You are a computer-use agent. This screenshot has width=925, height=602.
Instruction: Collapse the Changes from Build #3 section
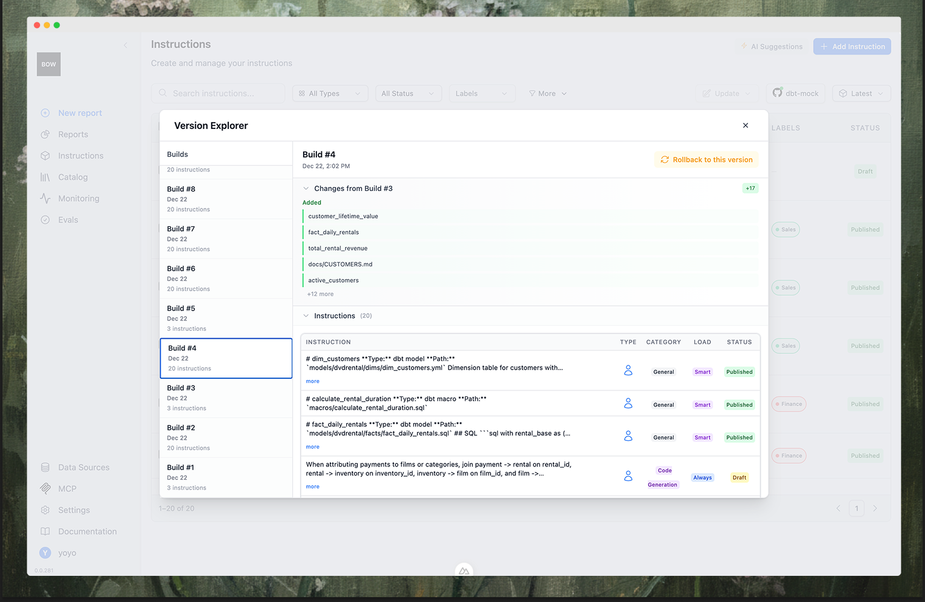pyautogui.click(x=305, y=189)
